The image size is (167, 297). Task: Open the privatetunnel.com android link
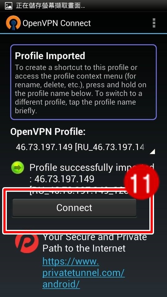(83, 273)
